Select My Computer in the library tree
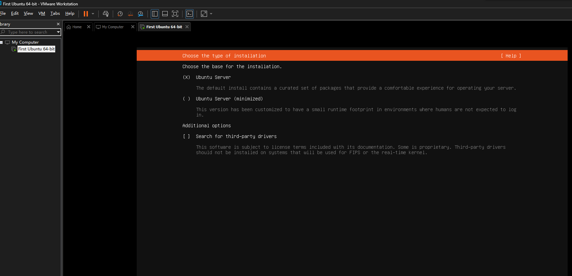The width and height of the screenshot is (572, 276). tap(25, 42)
